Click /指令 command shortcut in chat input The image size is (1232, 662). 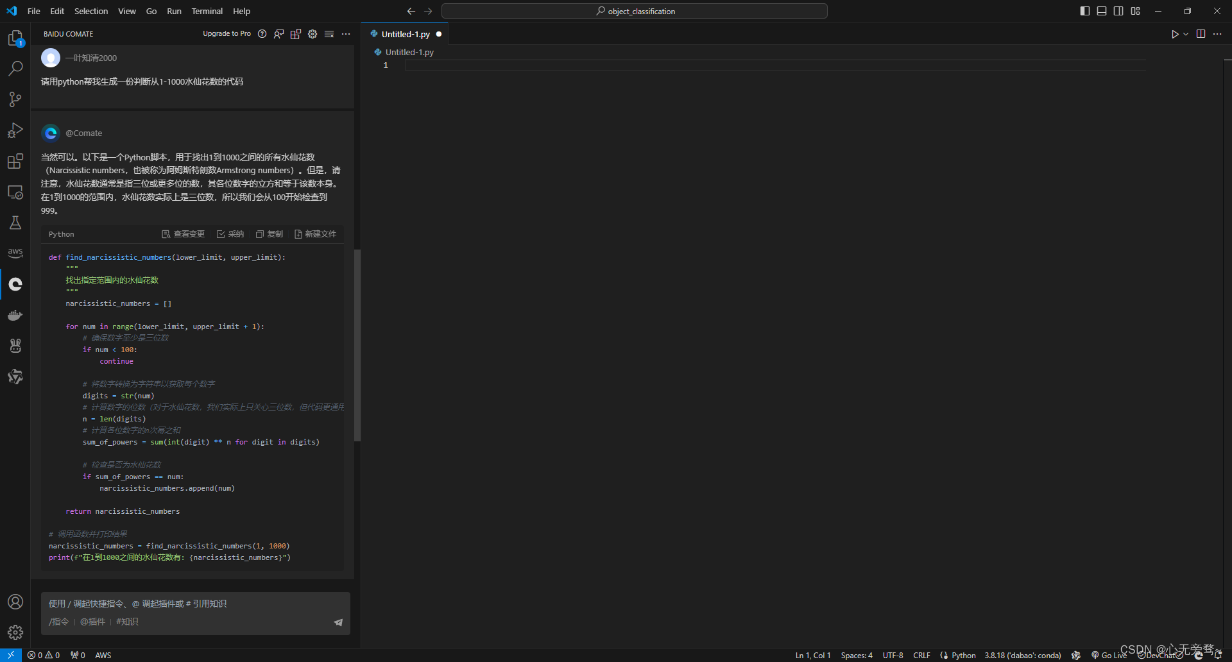(x=58, y=622)
